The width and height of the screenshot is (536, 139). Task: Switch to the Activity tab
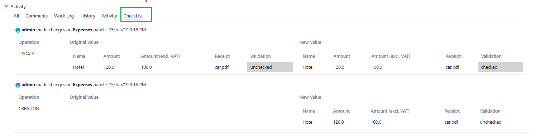pos(109,16)
